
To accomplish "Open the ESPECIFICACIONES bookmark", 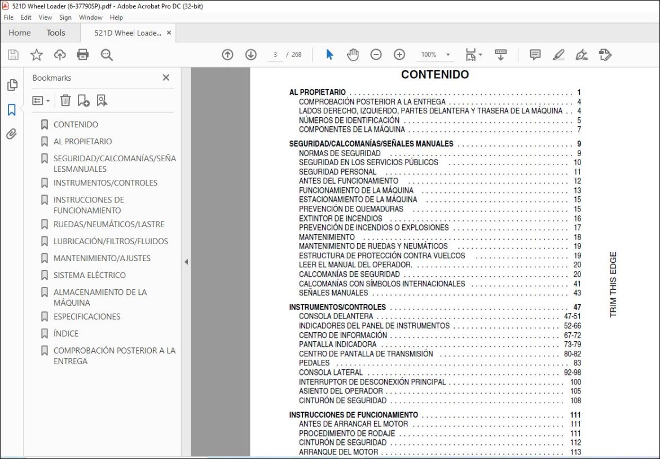I will 87,316.
